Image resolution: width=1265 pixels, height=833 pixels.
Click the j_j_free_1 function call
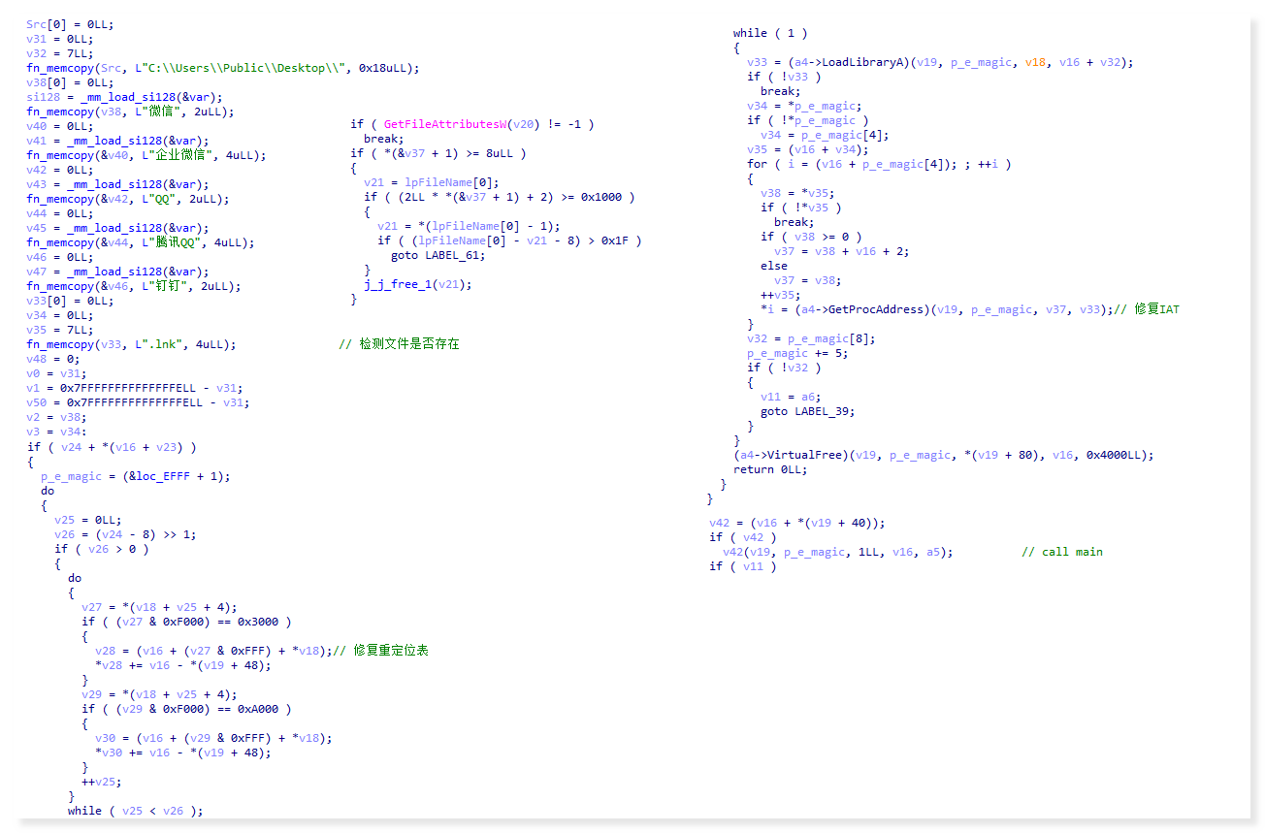399,284
